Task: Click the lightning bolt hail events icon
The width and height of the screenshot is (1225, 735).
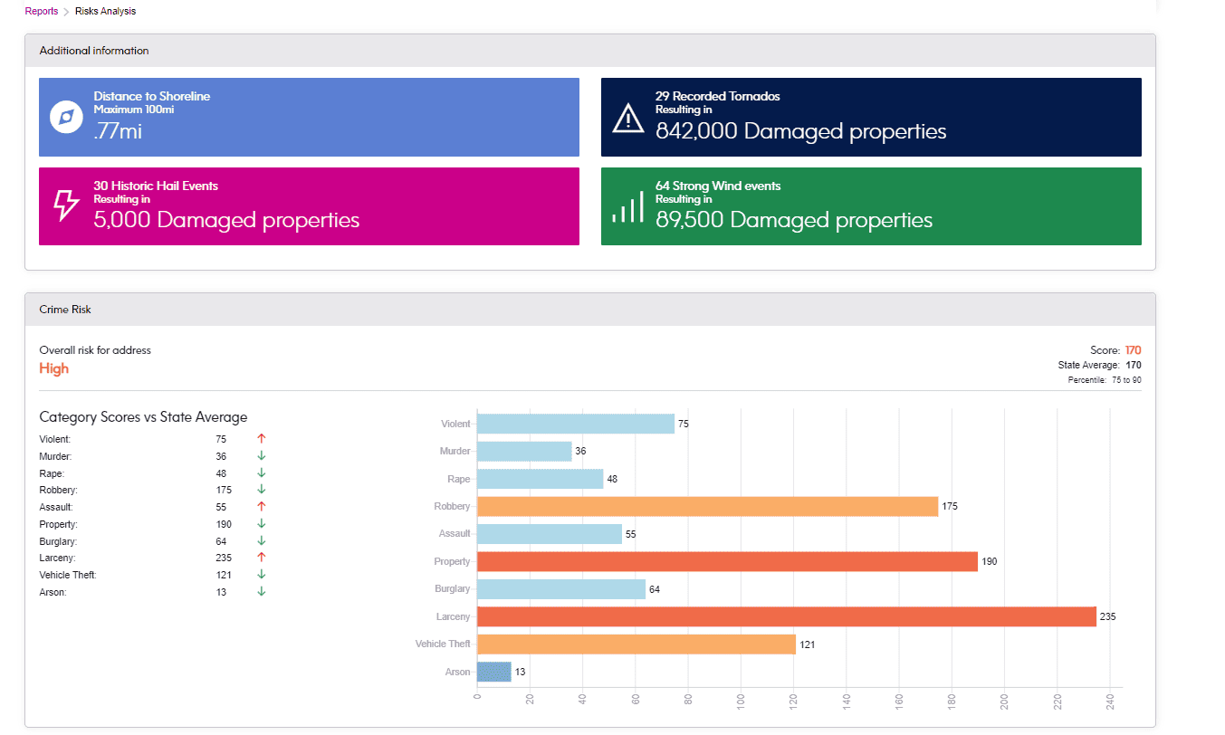Action: pyautogui.click(x=66, y=206)
